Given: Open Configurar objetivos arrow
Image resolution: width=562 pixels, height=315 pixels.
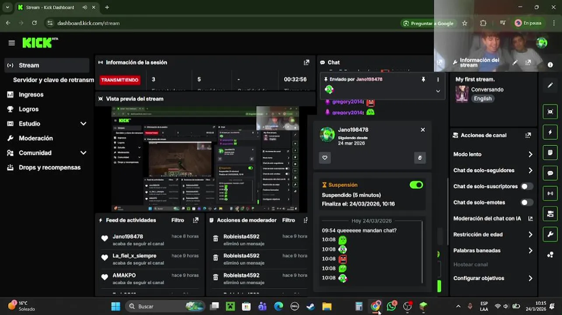Looking at the screenshot, I should (530, 278).
